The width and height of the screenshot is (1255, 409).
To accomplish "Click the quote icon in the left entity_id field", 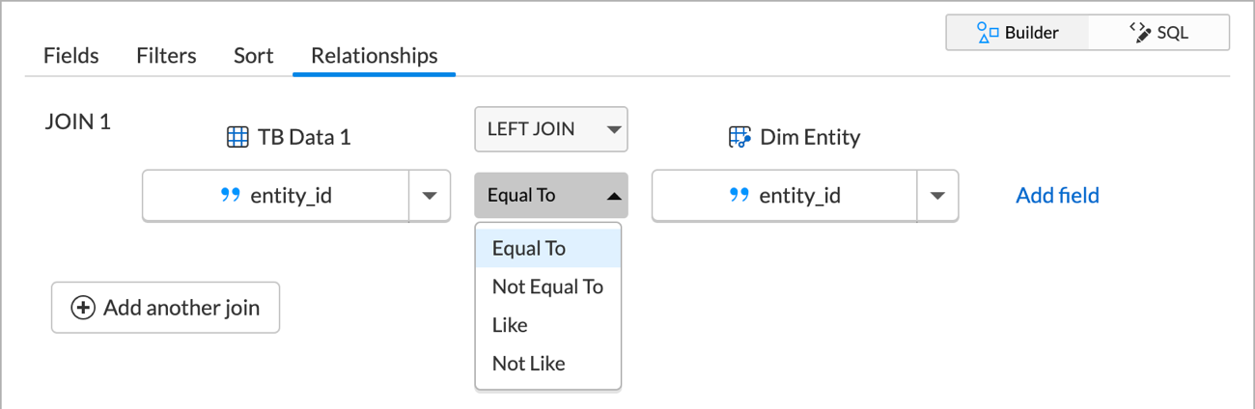I will point(230,196).
